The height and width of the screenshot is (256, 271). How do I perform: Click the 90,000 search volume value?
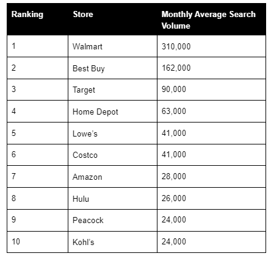(174, 90)
